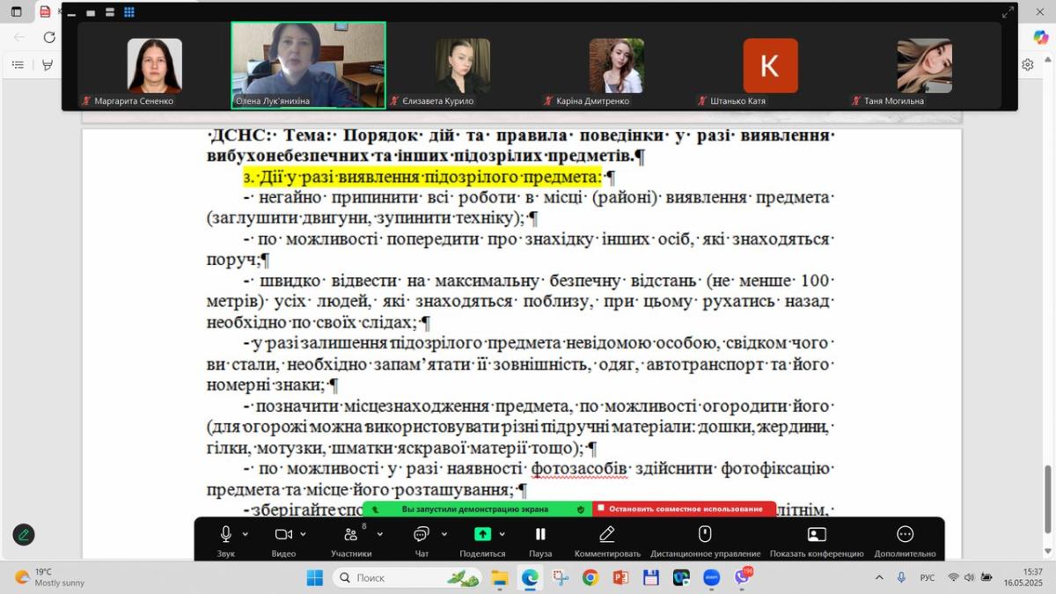Click the red Остановить совместное использование button
This screenshot has width=1056, height=594.
coord(685,509)
